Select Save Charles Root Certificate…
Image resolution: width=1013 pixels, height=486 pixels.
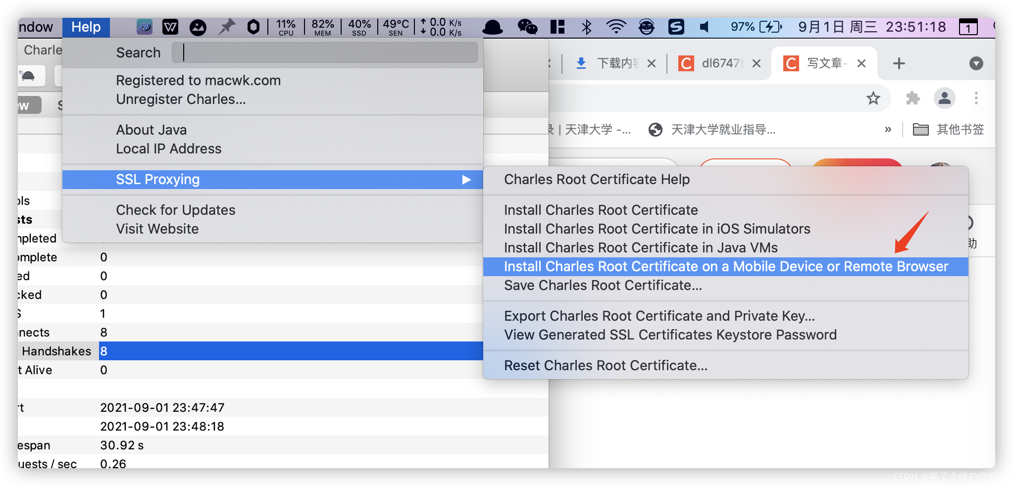tap(603, 285)
